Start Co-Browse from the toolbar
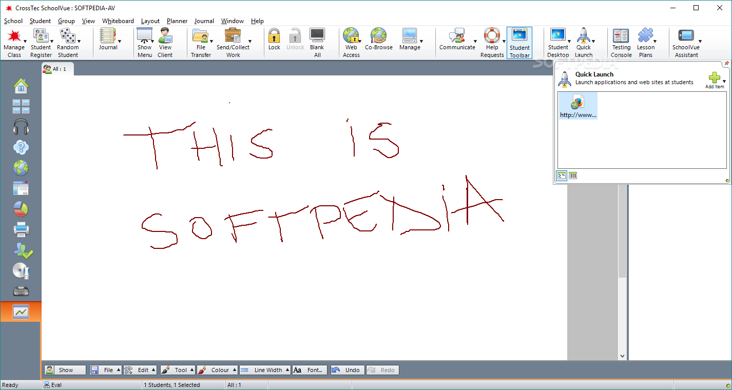Screen dimensions: 732x390 [378, 35]
